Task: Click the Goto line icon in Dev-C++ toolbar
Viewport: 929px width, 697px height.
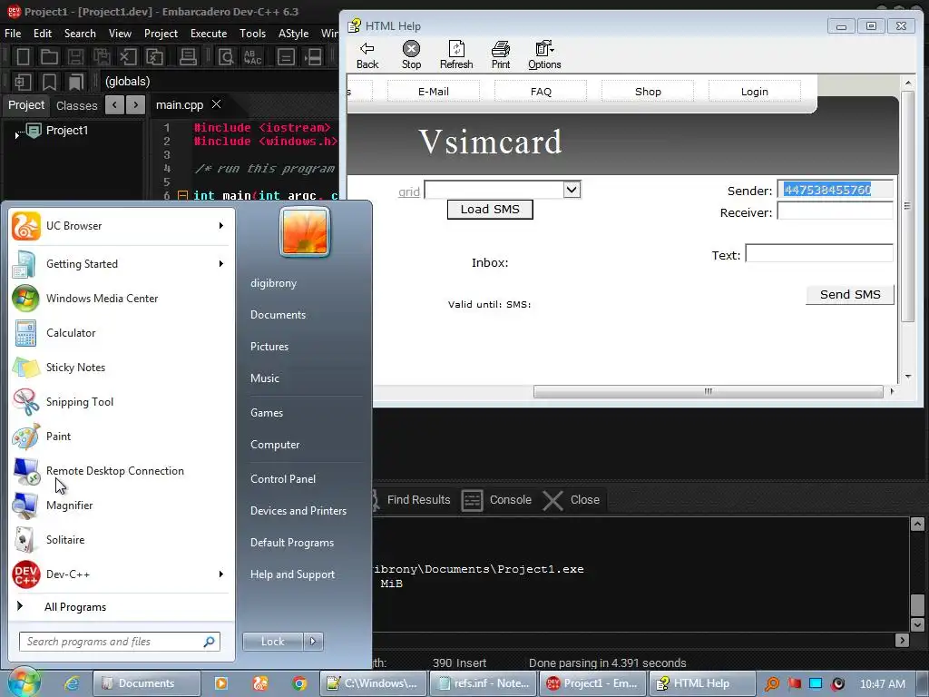Action: (286, 57)
